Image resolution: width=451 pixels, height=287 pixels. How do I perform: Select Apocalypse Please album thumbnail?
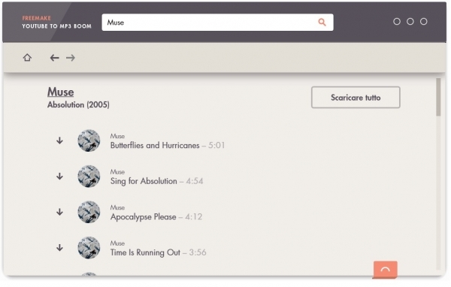coord(89,212)
